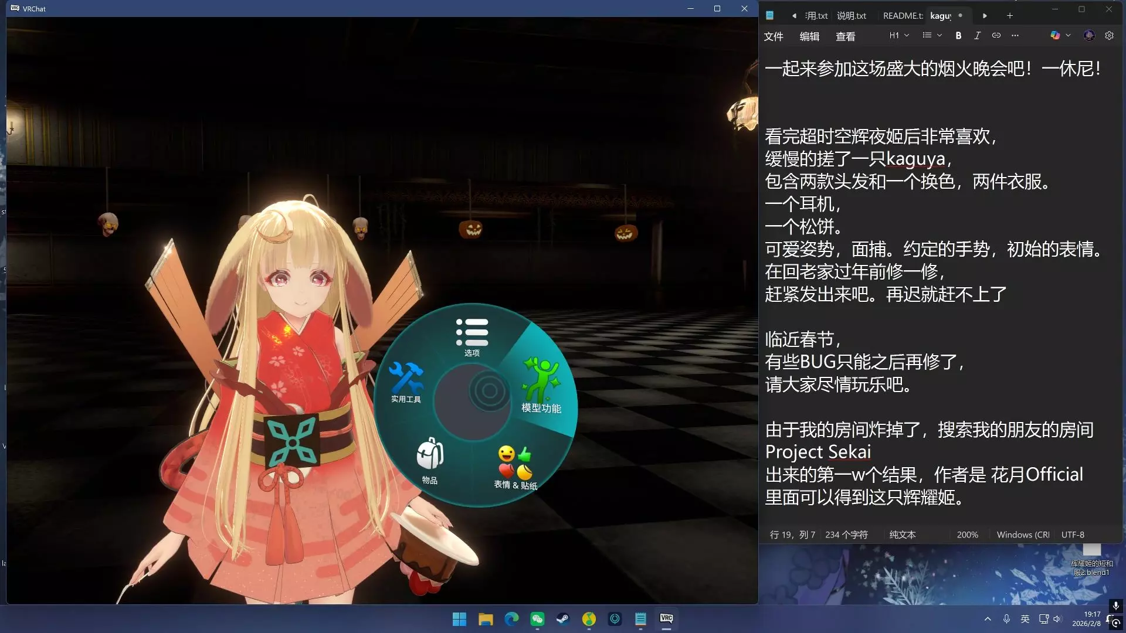Select the active kaguya tab in Notepad

point(941,16)
